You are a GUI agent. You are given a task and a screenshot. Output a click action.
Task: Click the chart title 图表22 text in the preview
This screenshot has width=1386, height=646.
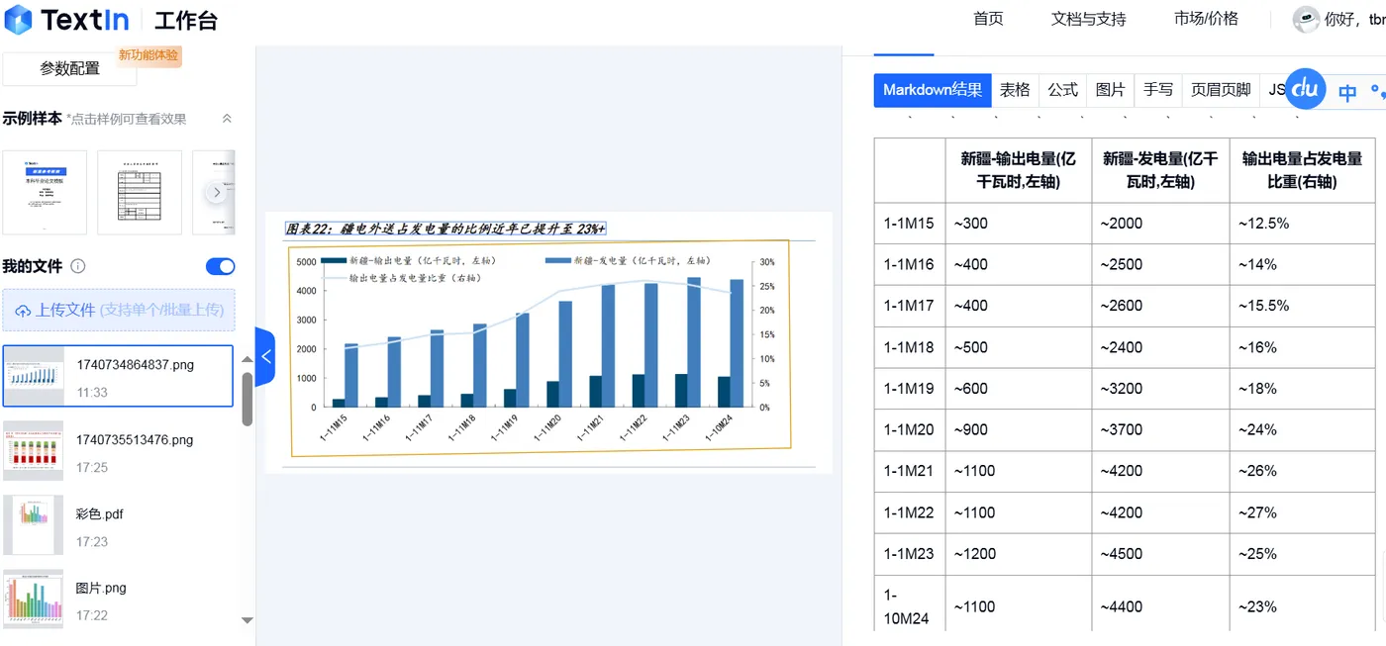click(445, 229)
